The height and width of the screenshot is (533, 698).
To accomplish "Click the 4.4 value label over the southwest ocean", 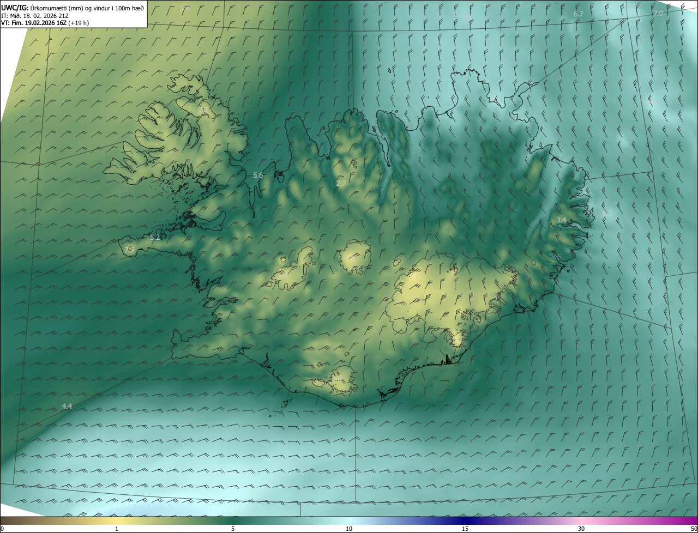I will (x=67, y=406).
